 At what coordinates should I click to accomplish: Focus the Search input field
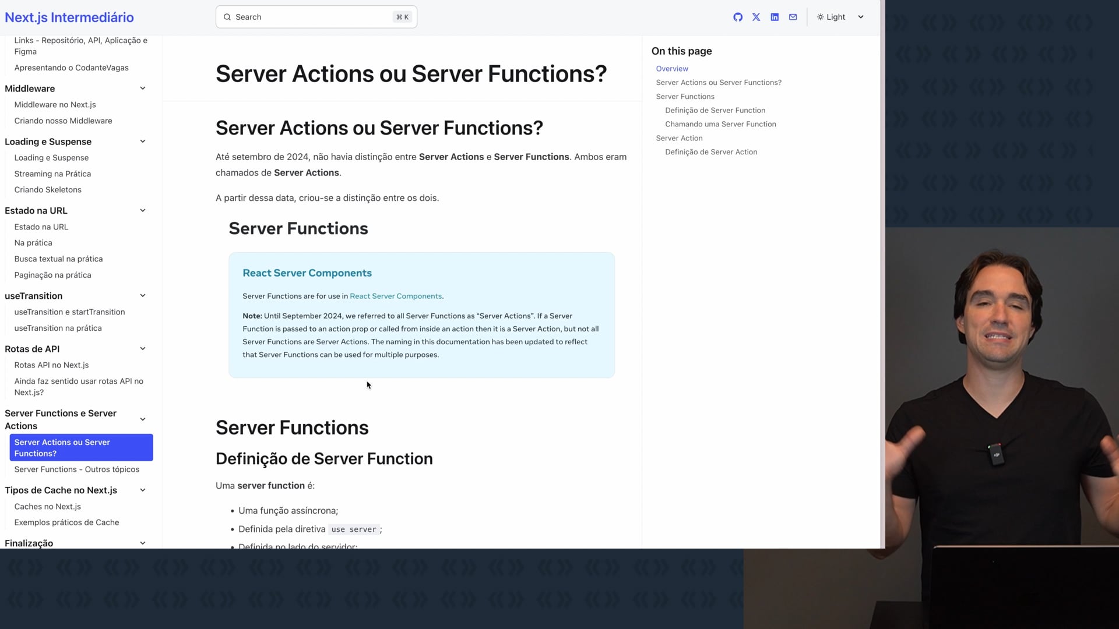(316, 17)
